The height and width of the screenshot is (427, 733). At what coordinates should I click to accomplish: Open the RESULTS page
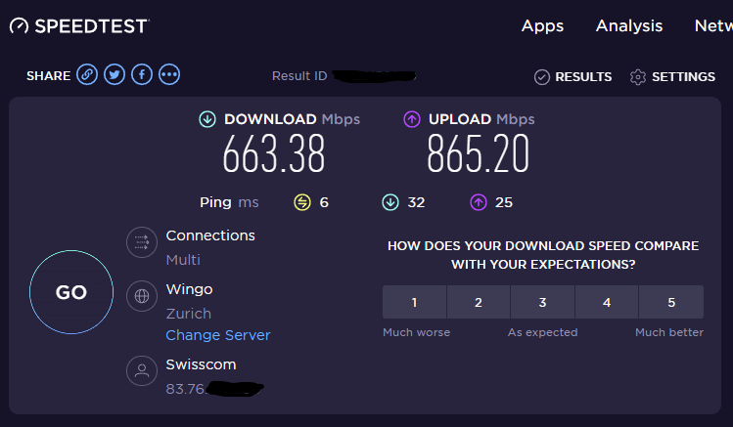[x=573, y=77]
